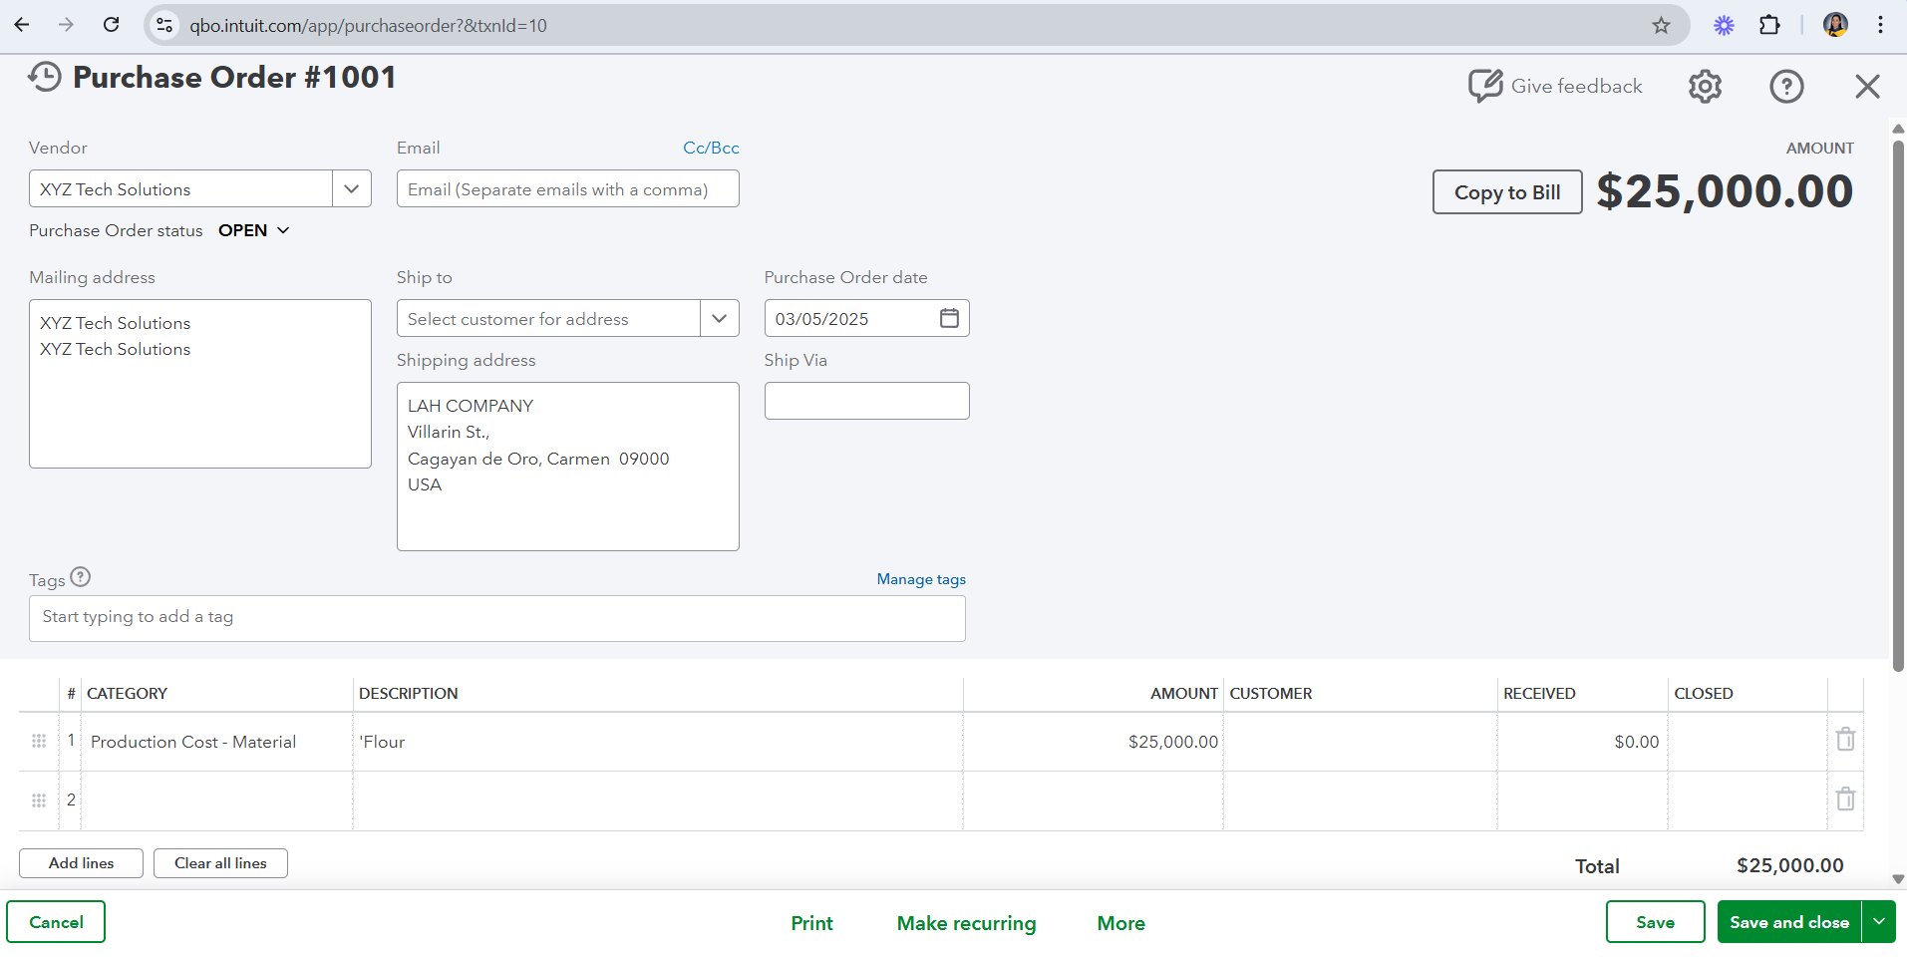Open the Purchase Order date calendar picker
1907x957 pixels.
(x=949, y=318)
